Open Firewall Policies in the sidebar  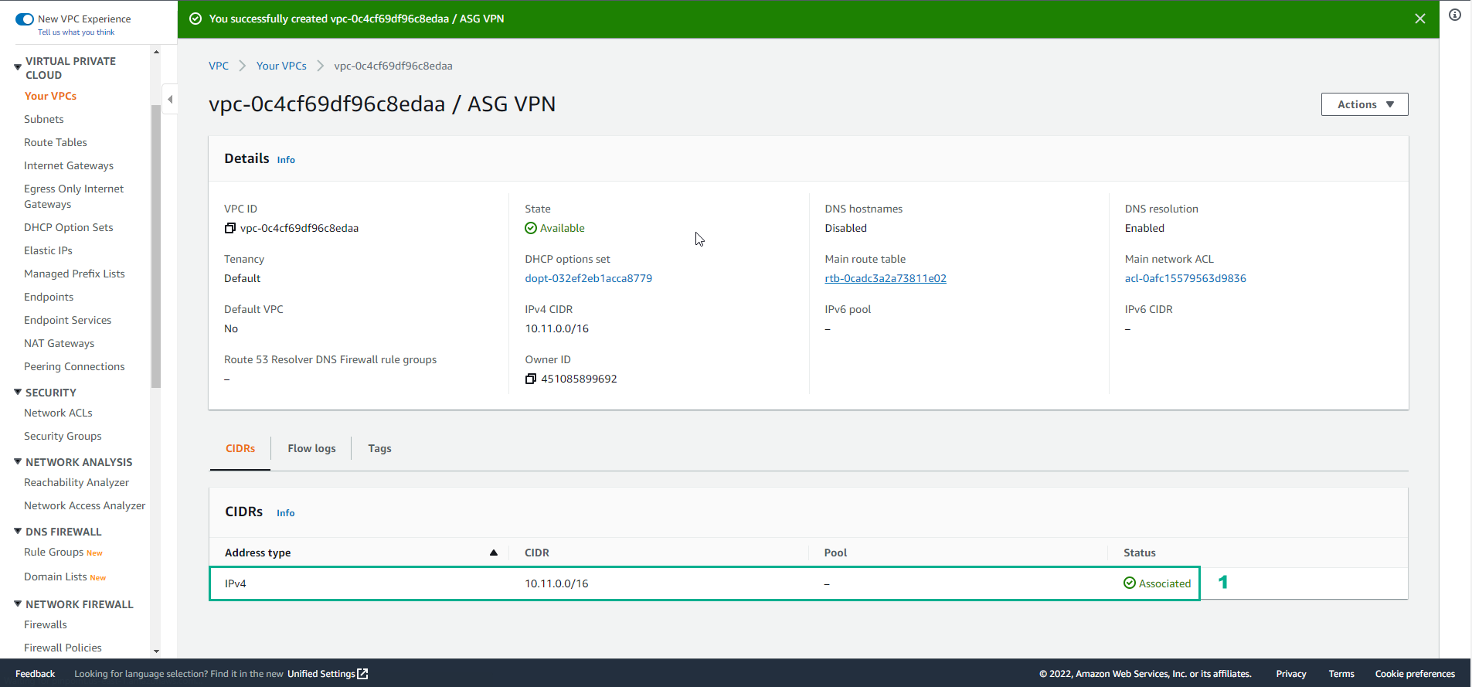coord(63,648)
